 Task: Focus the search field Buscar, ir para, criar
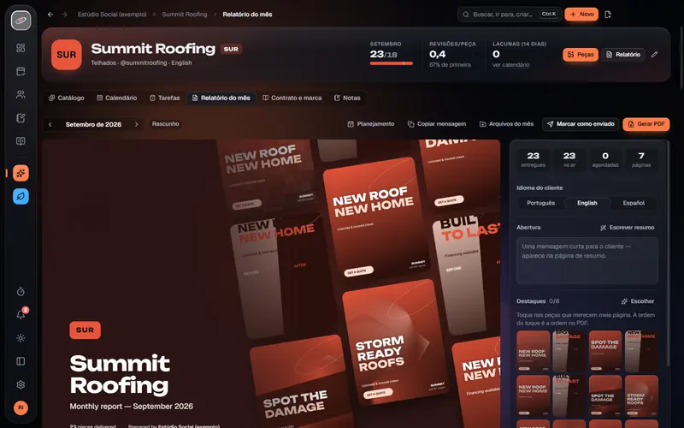pyautogui.click(x=509, y=15)
